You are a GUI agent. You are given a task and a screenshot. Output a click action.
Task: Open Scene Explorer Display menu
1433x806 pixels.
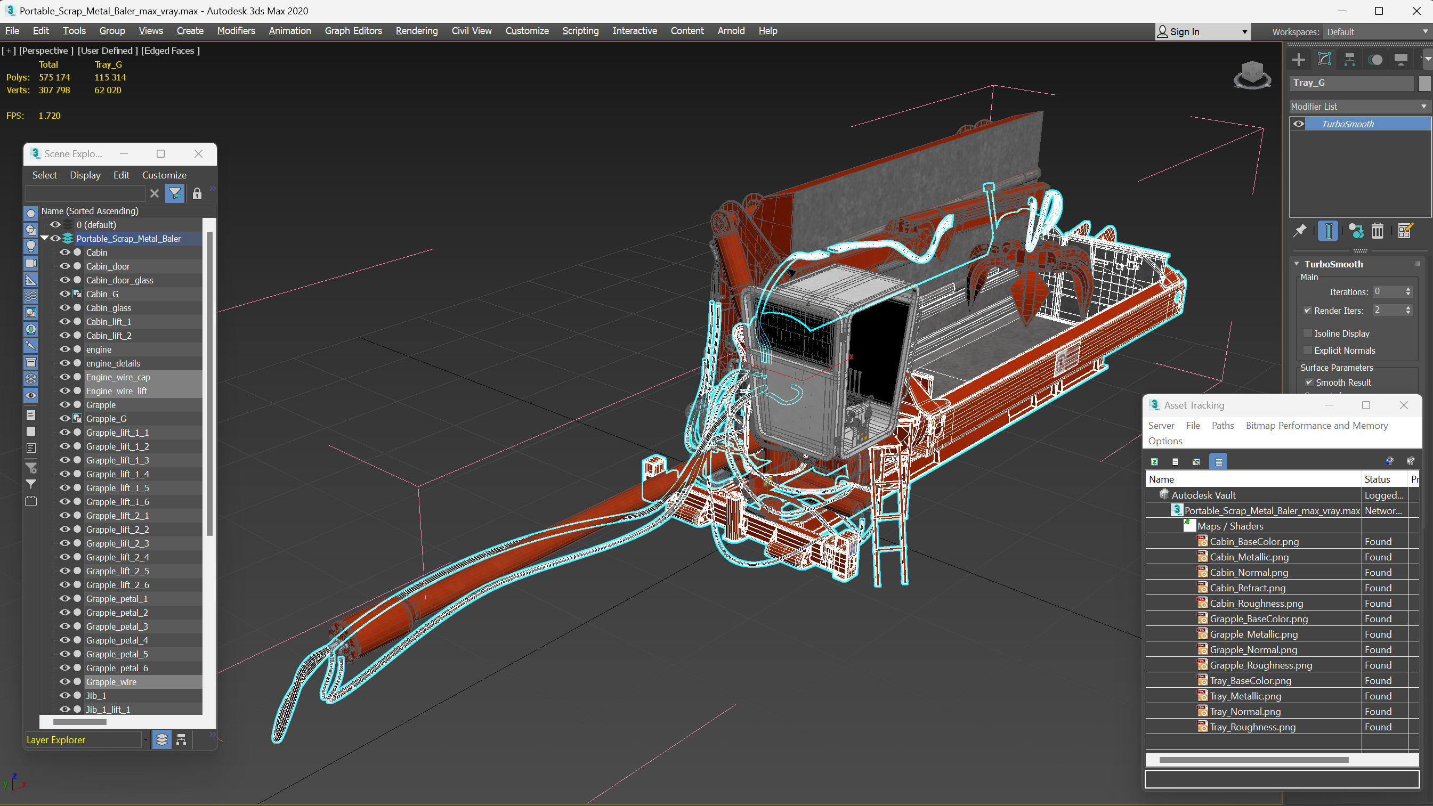tap(85, 175)
